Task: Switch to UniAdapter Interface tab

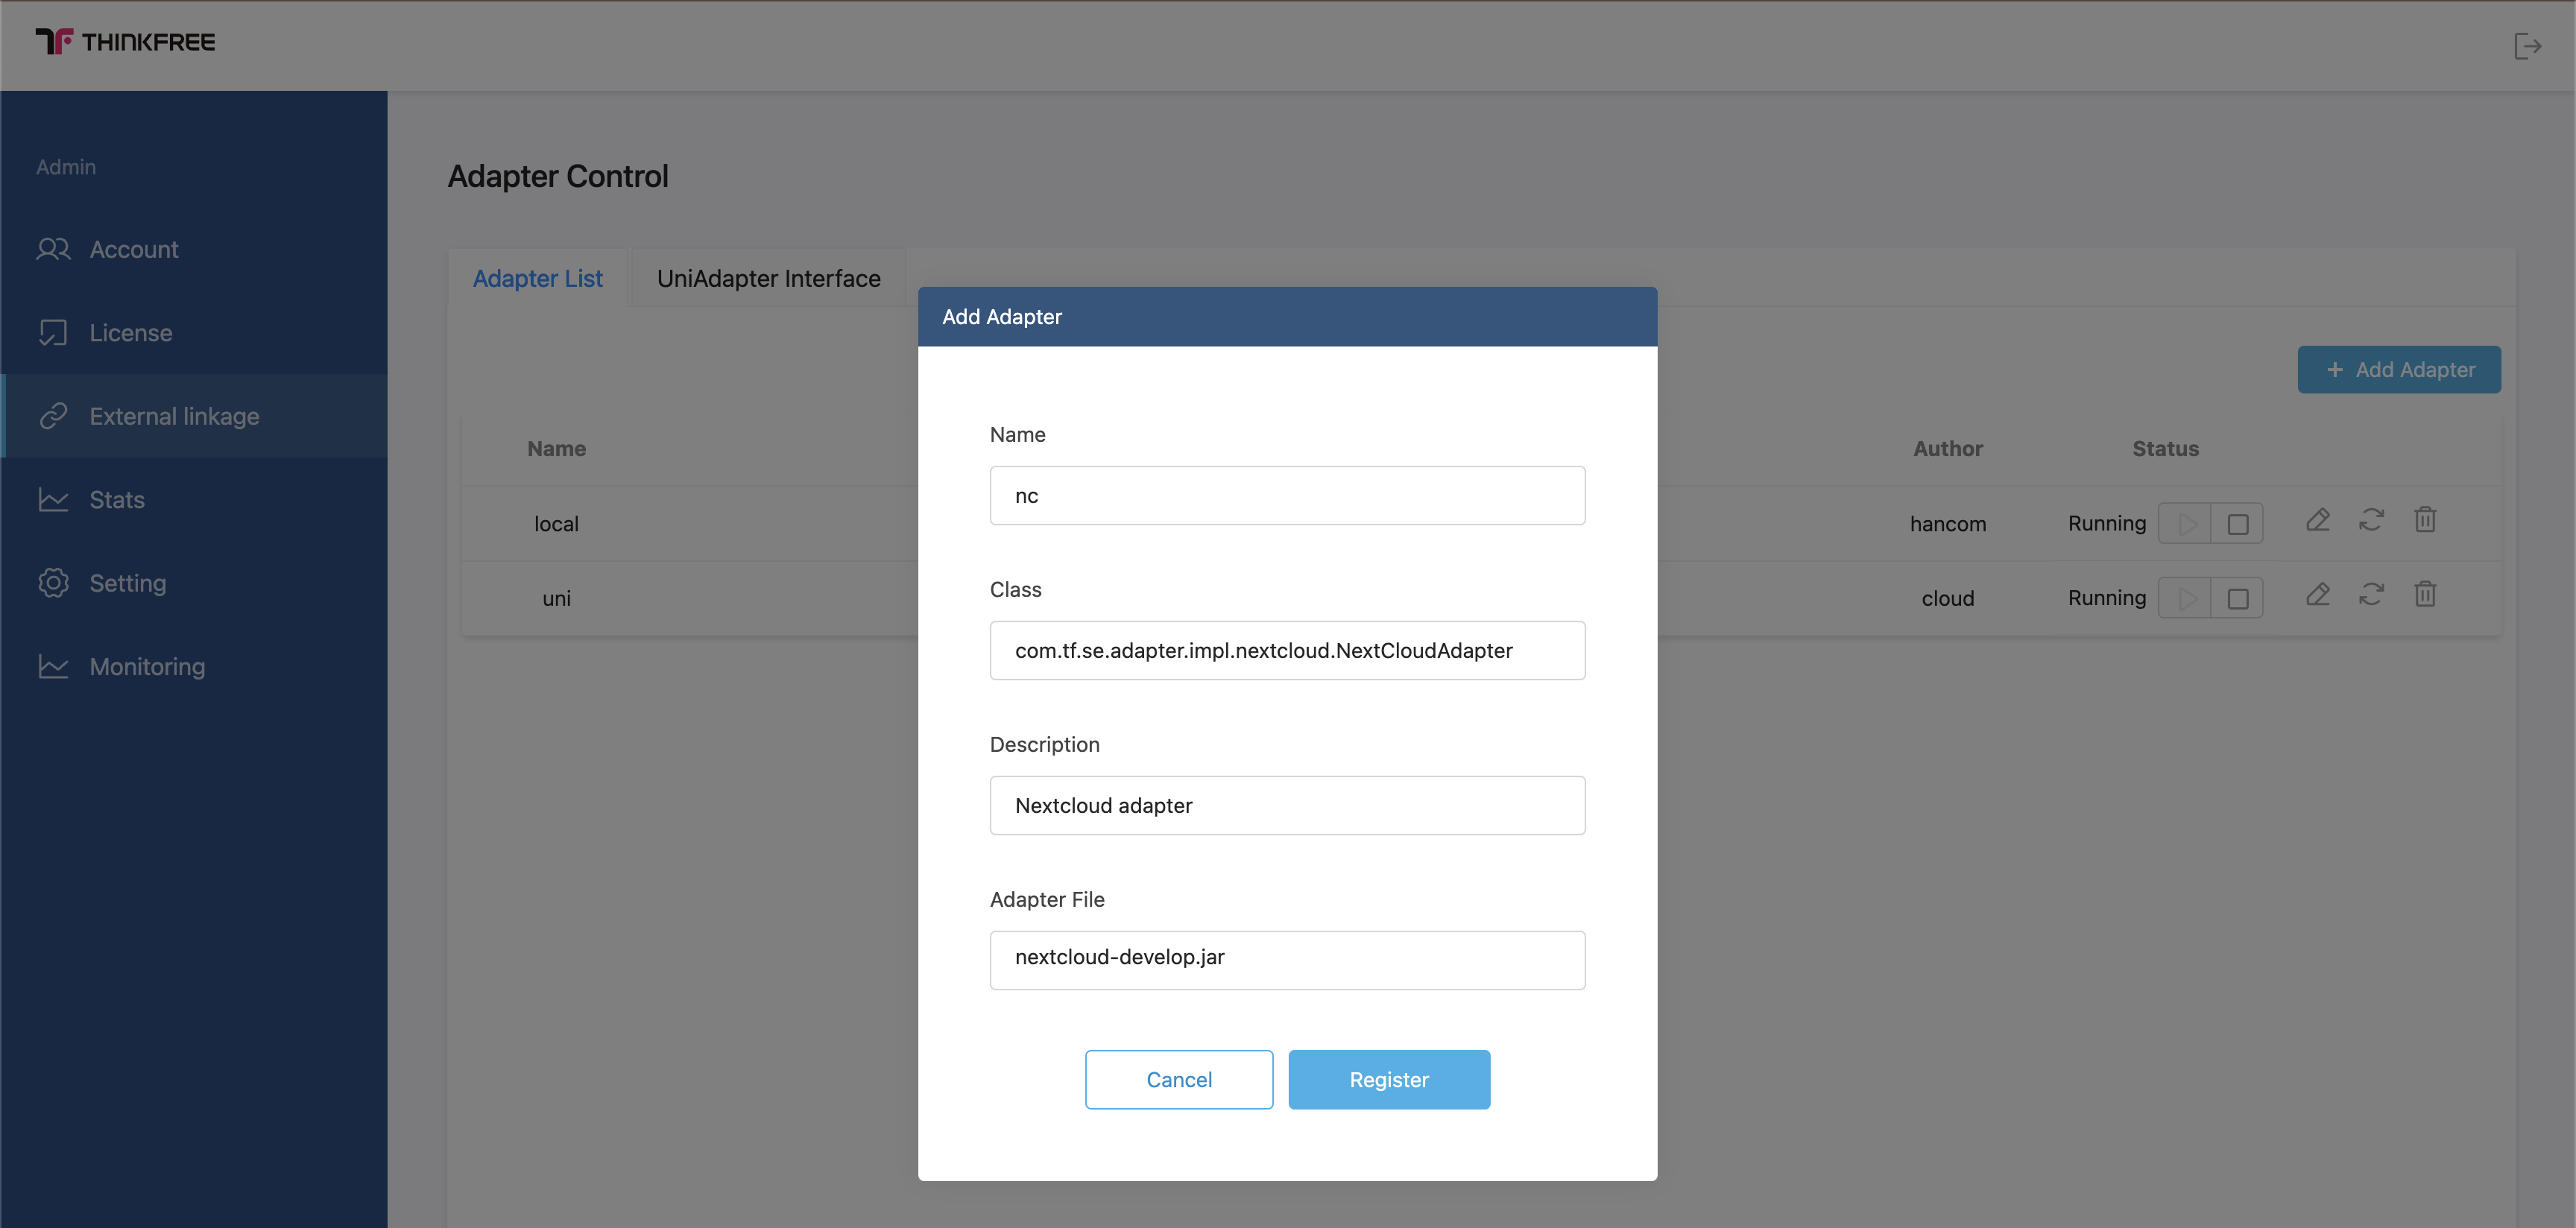Action: pos(768,279)
